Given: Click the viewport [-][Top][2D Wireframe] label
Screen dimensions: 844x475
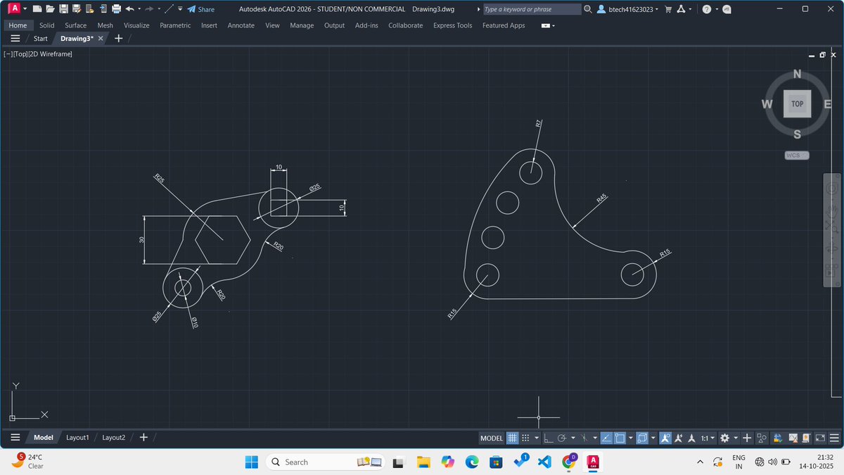Looking at the screenshot, I should 38,54.
